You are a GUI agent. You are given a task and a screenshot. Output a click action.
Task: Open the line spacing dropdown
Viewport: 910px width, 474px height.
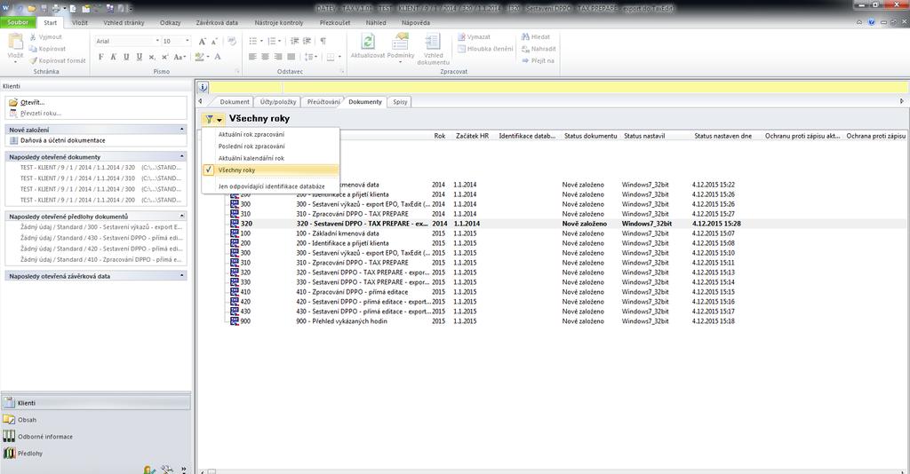pyautogui.click(x=310, y=57)
